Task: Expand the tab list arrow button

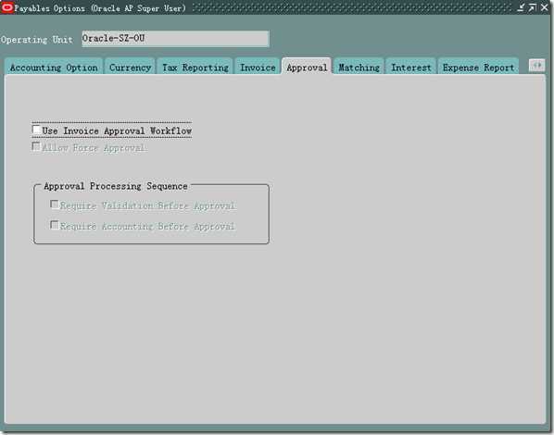Action: (536, 66)
